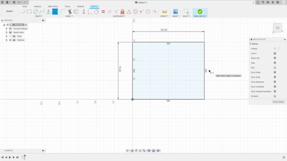Open the MODIFY dropdown menu

coord(69,16)
